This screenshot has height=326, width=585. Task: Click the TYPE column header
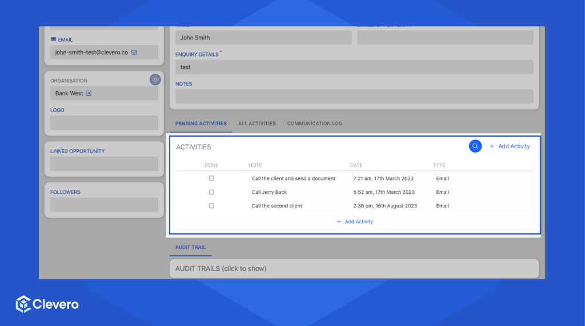coord(439,165)
